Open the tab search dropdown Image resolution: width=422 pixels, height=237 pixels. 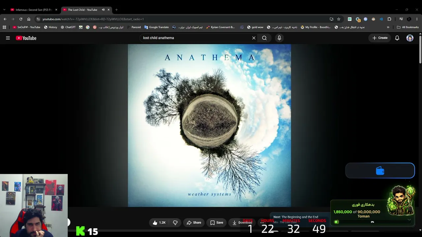click(4, 10)
